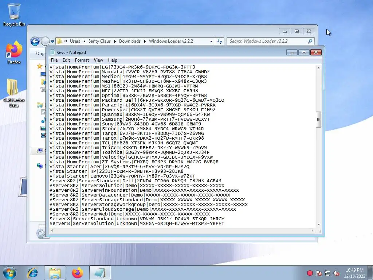Click the search magnifier in Explorer

click(x=310, y=41)
